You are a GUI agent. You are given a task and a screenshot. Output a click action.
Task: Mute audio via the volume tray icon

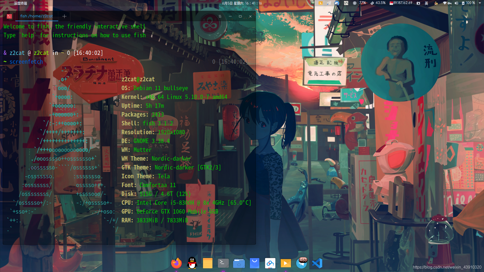pyautogui.click(x=457, y=3)
